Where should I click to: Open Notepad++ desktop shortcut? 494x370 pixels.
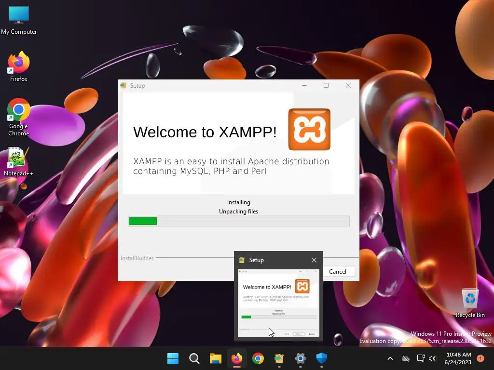18,161
